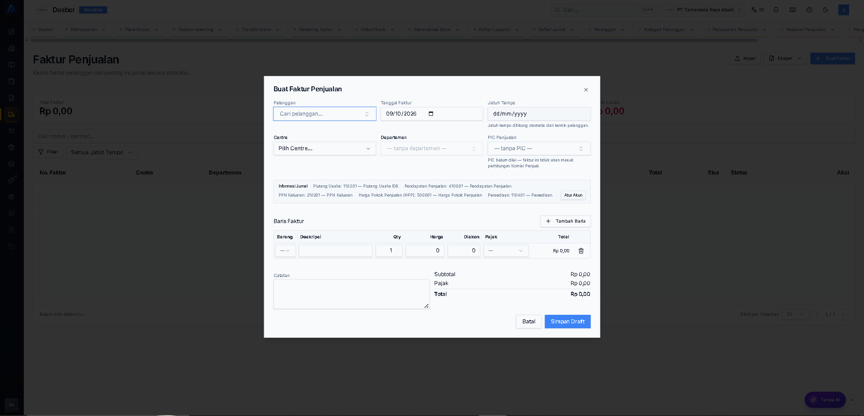Toggle dark mode moon icon
This screenshot has width=864, height=416.
click(826, 10)
